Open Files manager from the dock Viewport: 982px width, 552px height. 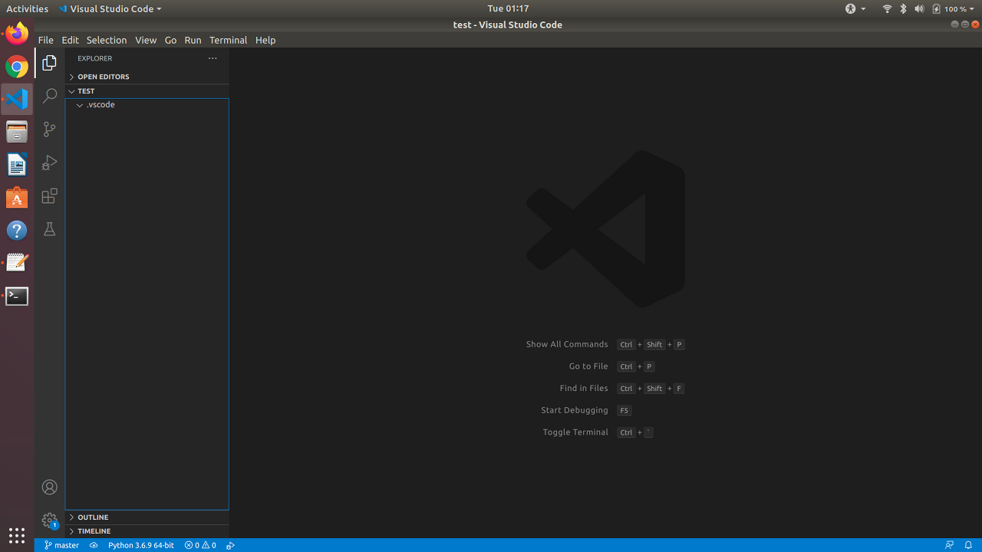pos(17,132)
